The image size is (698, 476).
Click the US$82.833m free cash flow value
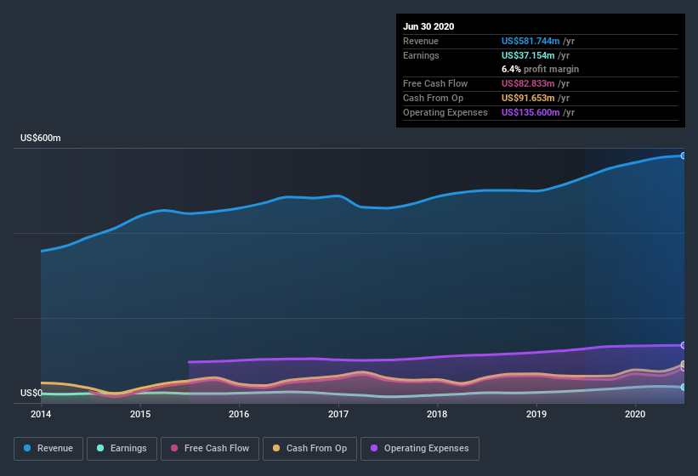point(528,83)
